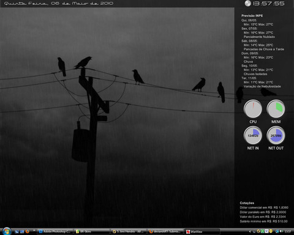Viewport: 294px width, 235px height.
Task: Click the 'Sex, 07/05' forecast line
Action: pyautogui.click(x=249, y=29)
